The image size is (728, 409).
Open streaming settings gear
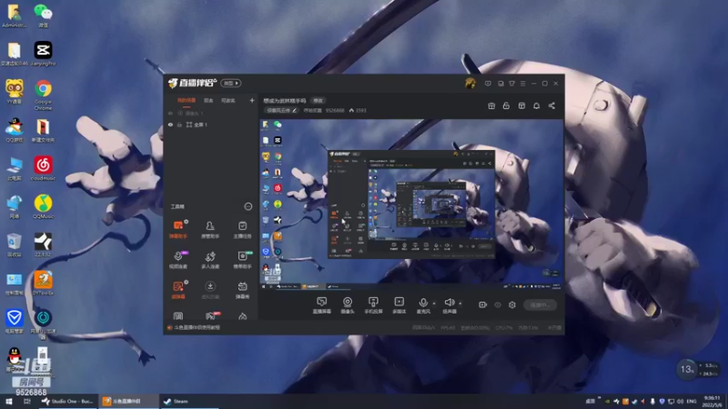pyautogui.click(x=512, y=304)
